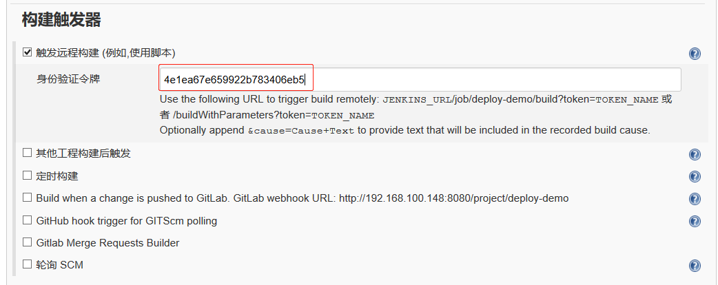
Task: Click the 构建触发器 section heading
Action: (61, 20)
